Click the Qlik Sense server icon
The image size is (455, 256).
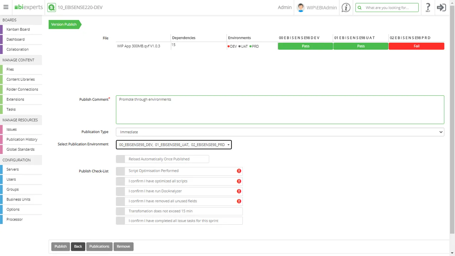click(x=52, y=7)
